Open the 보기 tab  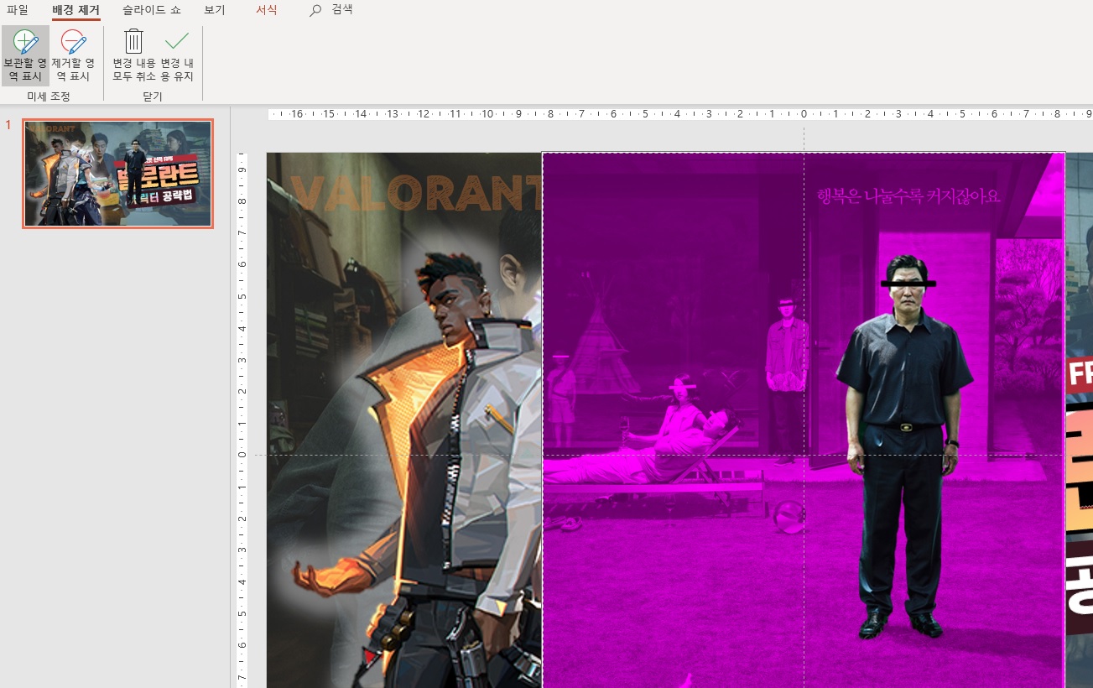(x=215, y=10)
